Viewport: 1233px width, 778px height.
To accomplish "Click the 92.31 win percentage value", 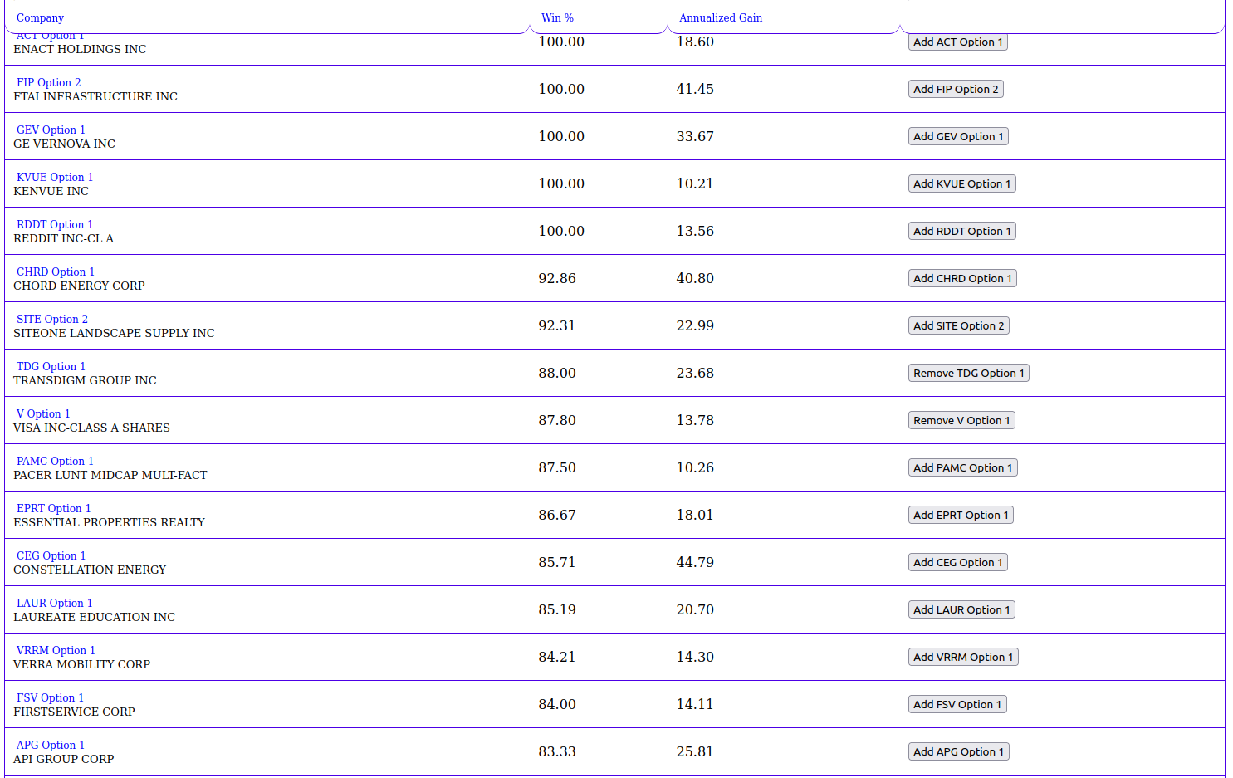I will [556, 325].
